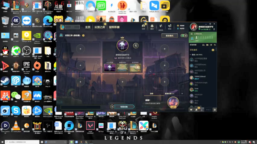Screen dimensions: 257x144
Task: Open the chat bubble icon at bottom
Action: tap(191, 110)
